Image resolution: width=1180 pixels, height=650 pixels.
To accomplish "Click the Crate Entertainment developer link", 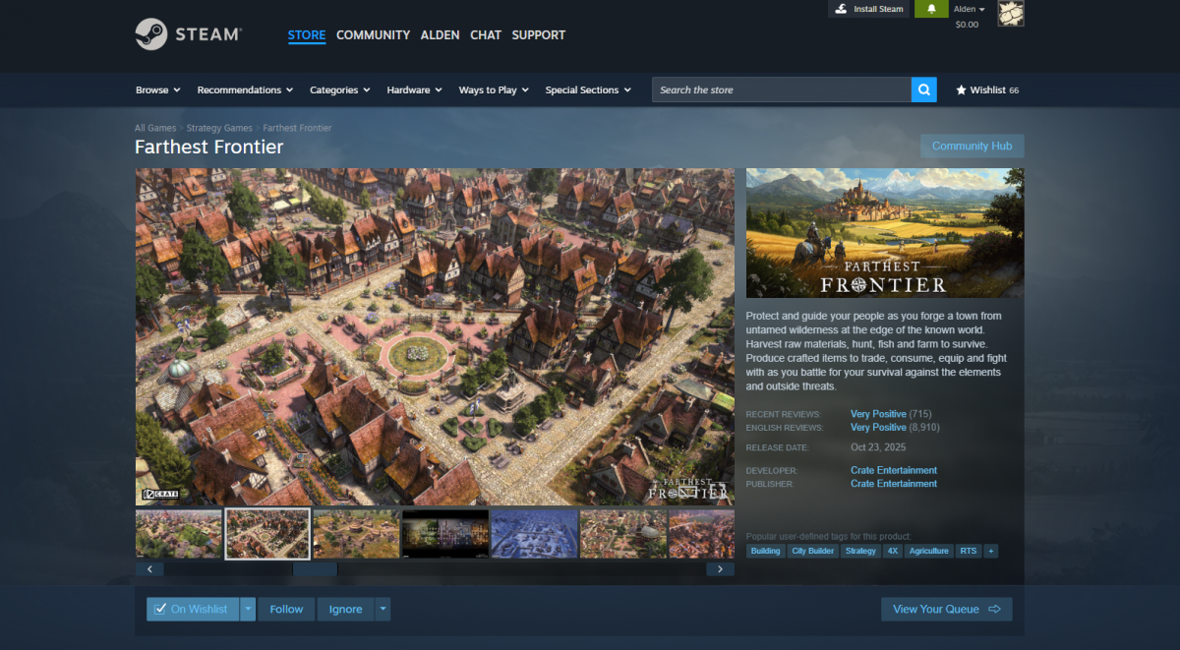I will coord(893,470).
